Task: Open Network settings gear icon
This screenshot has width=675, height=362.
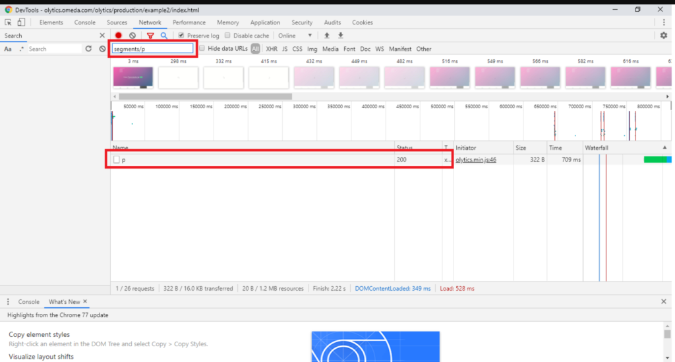Action: click(x=664, y=36)
